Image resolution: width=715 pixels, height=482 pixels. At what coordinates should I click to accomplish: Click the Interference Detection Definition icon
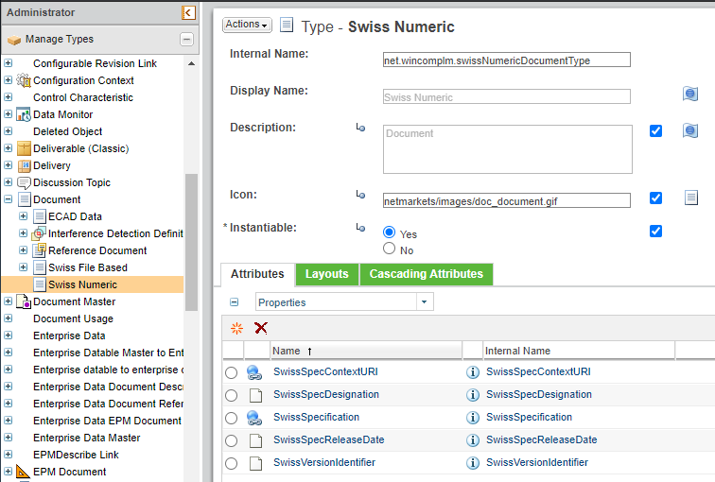[x=39, y=233]
